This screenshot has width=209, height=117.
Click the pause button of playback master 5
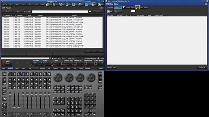[x=27, y=83]
